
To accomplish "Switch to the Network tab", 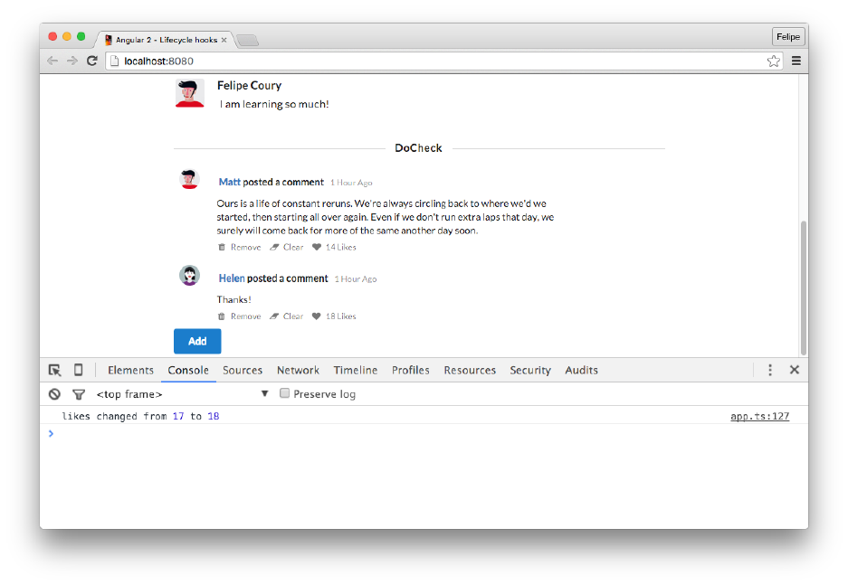I will coord(298,370).
